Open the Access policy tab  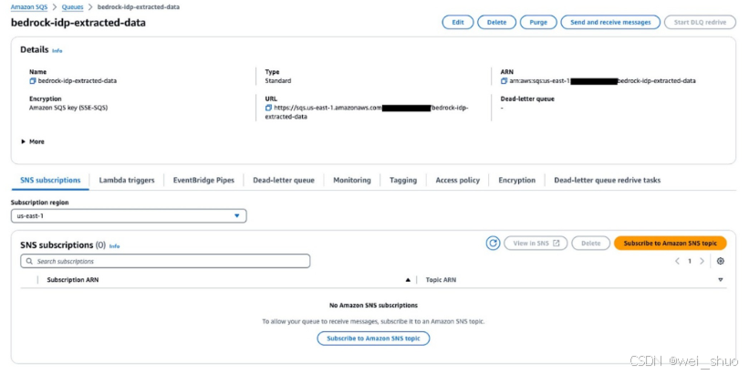[458, 180]
